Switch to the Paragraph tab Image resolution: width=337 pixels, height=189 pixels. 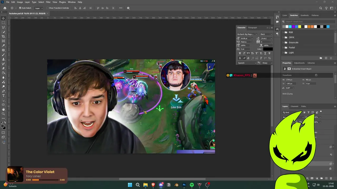[252, 28]
